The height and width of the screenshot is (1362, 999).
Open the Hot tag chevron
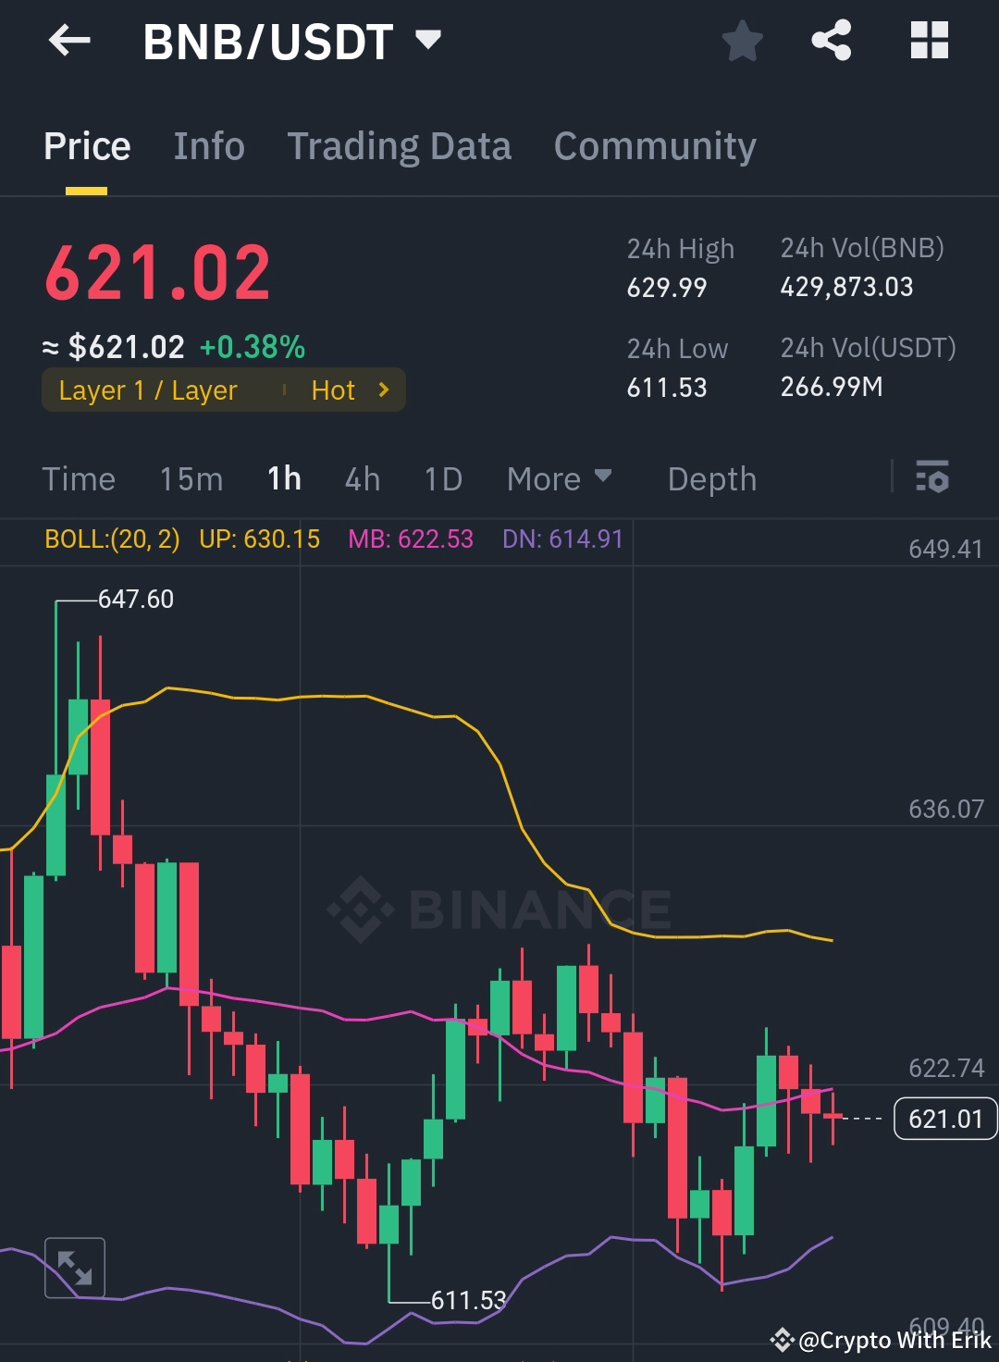[383, 390]
